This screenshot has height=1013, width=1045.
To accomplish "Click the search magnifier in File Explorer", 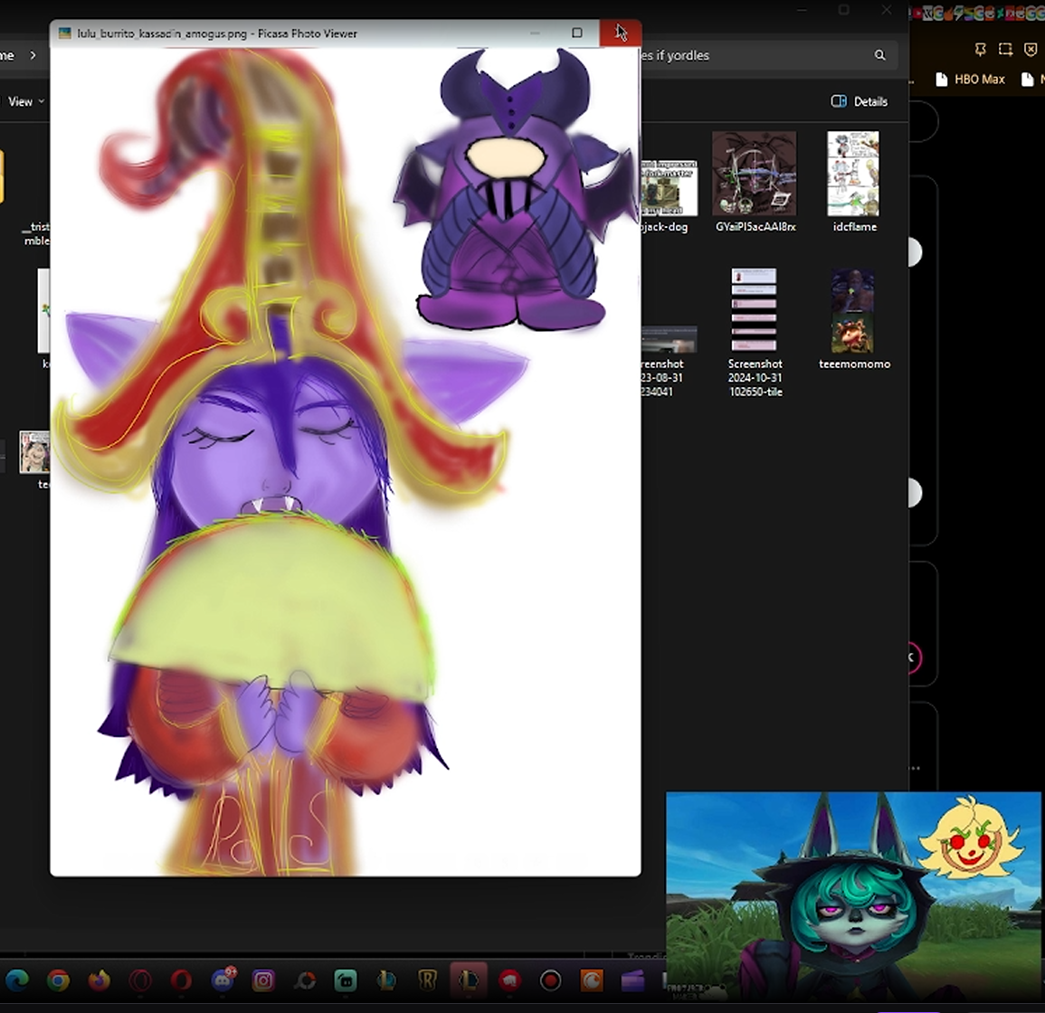I will (x=879, y=55).
